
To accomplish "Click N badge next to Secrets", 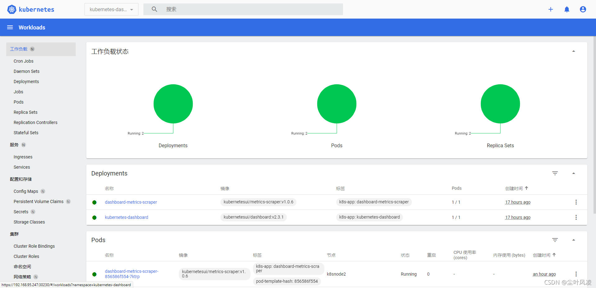I will pyautogui.click(x=33, y=212).
